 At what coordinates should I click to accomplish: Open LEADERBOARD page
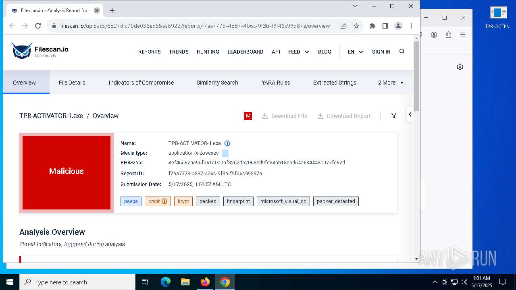click(246, 52)
